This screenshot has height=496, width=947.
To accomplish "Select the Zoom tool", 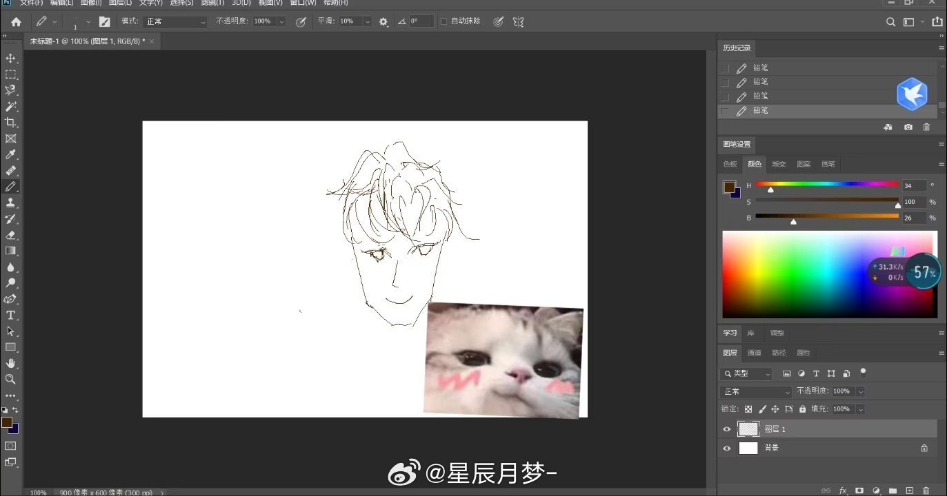I will [x=10, y=379].
